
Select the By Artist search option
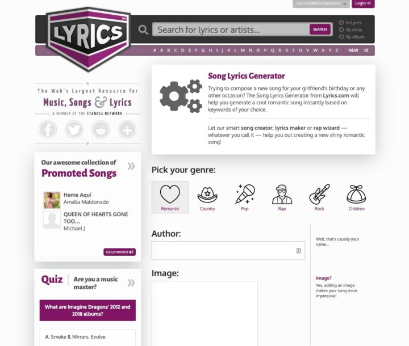click(341, 29)
